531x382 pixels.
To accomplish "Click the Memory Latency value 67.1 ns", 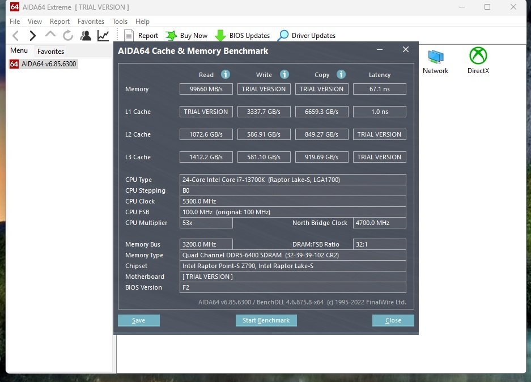I will click(380, 89).
